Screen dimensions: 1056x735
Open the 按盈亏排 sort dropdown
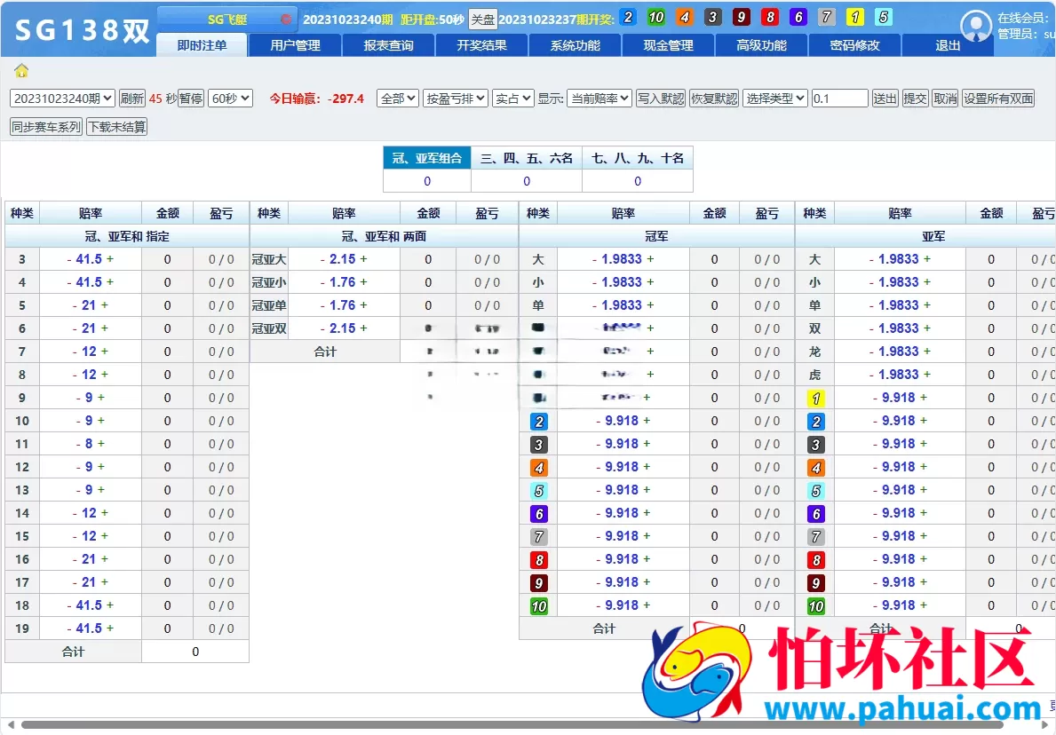coord(456,99)
